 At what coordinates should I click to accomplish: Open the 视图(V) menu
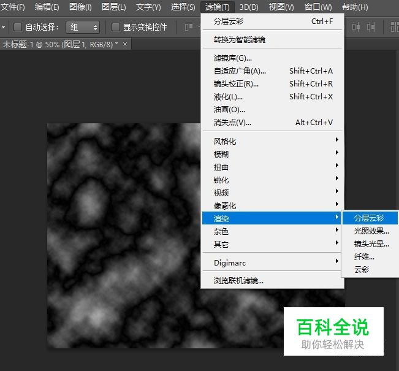[281, 7]
